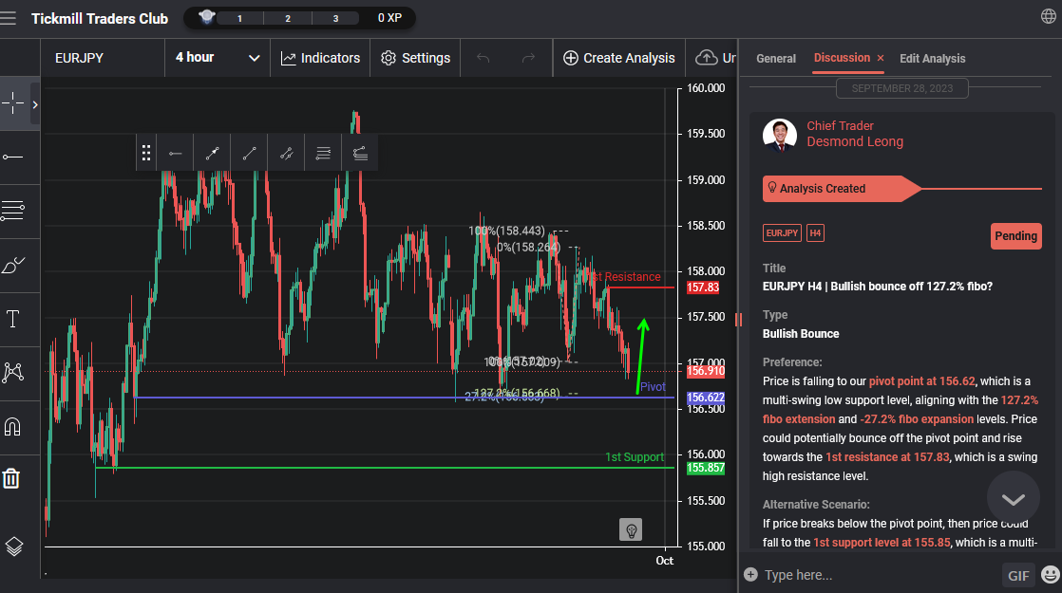Viewport: 1062px width, 593px height.
Task: Select the brush drawing tool
Action: click(13, 265)
